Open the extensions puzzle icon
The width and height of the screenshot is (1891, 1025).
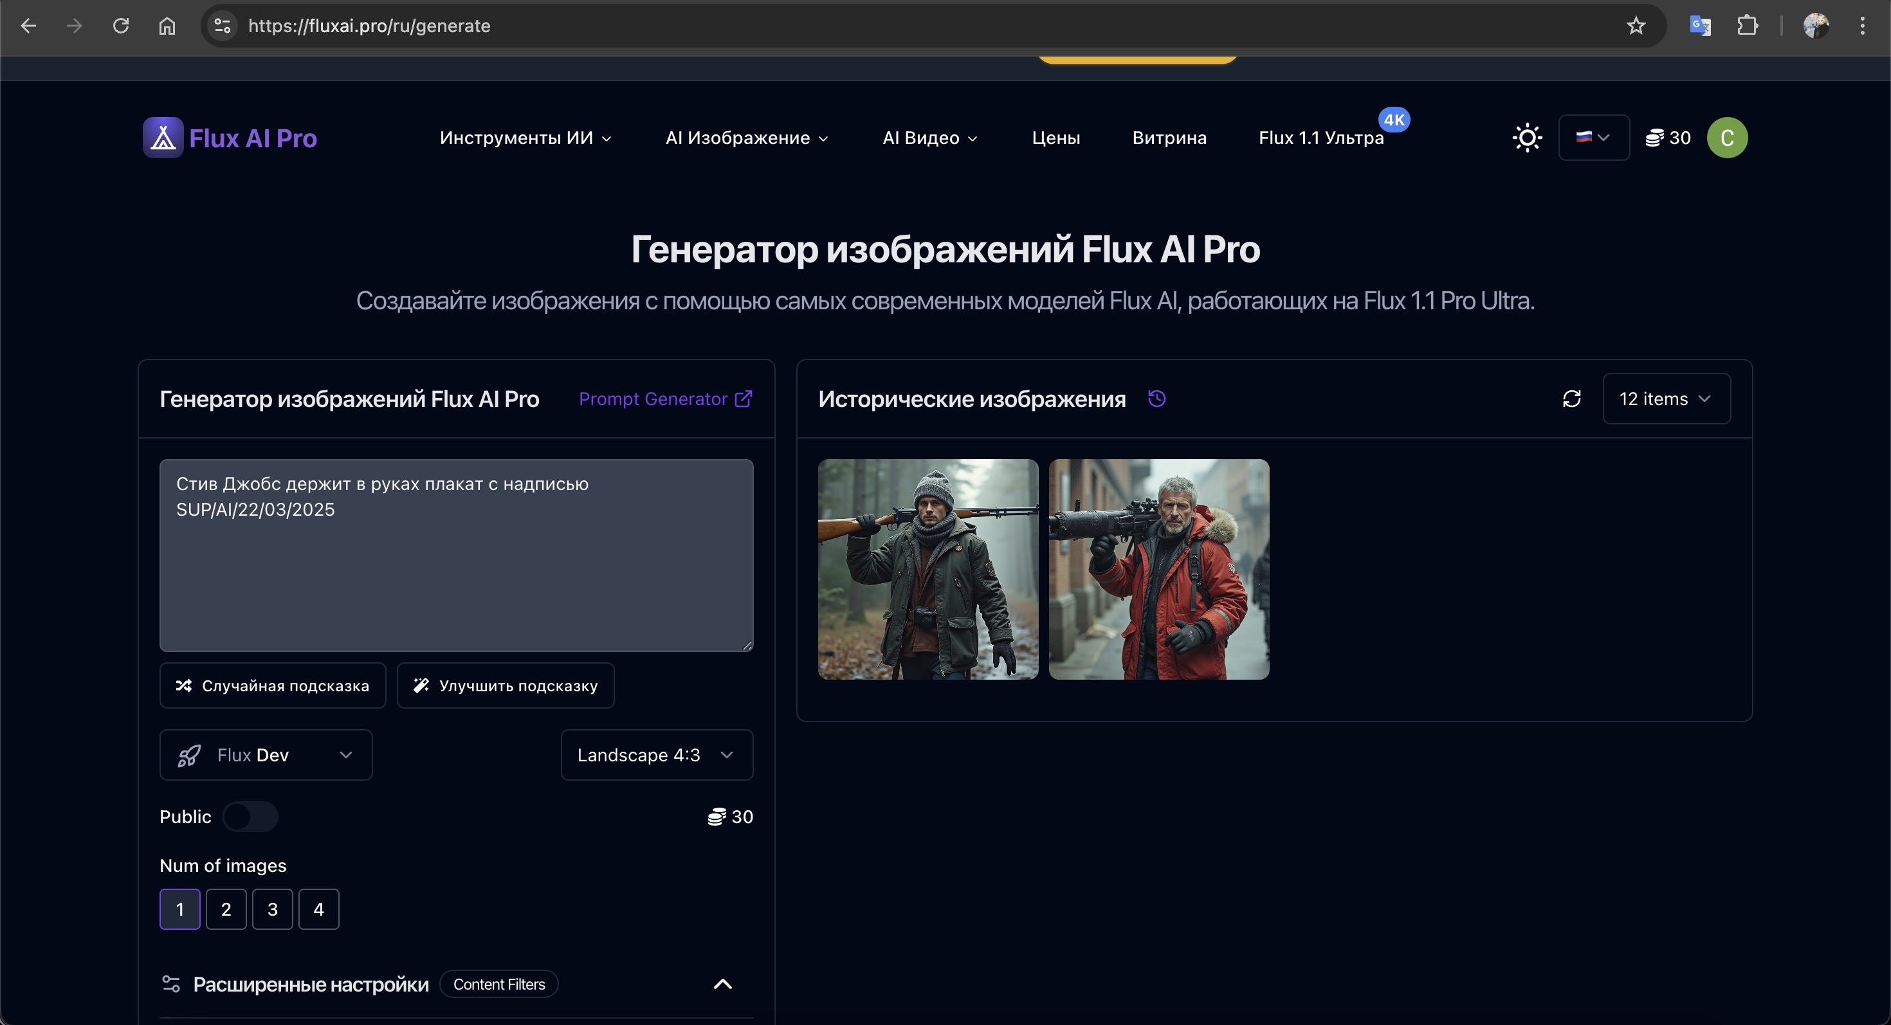[x=1748, y=26]
